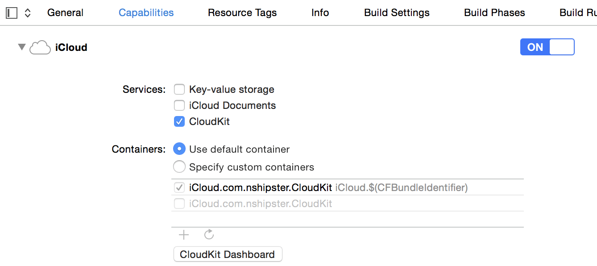Enable iCloud Documents
The height and width of the screenshot is (266, 597).
pos(179,105)
